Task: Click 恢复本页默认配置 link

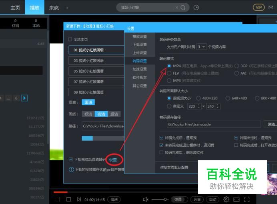Action: 174,168
